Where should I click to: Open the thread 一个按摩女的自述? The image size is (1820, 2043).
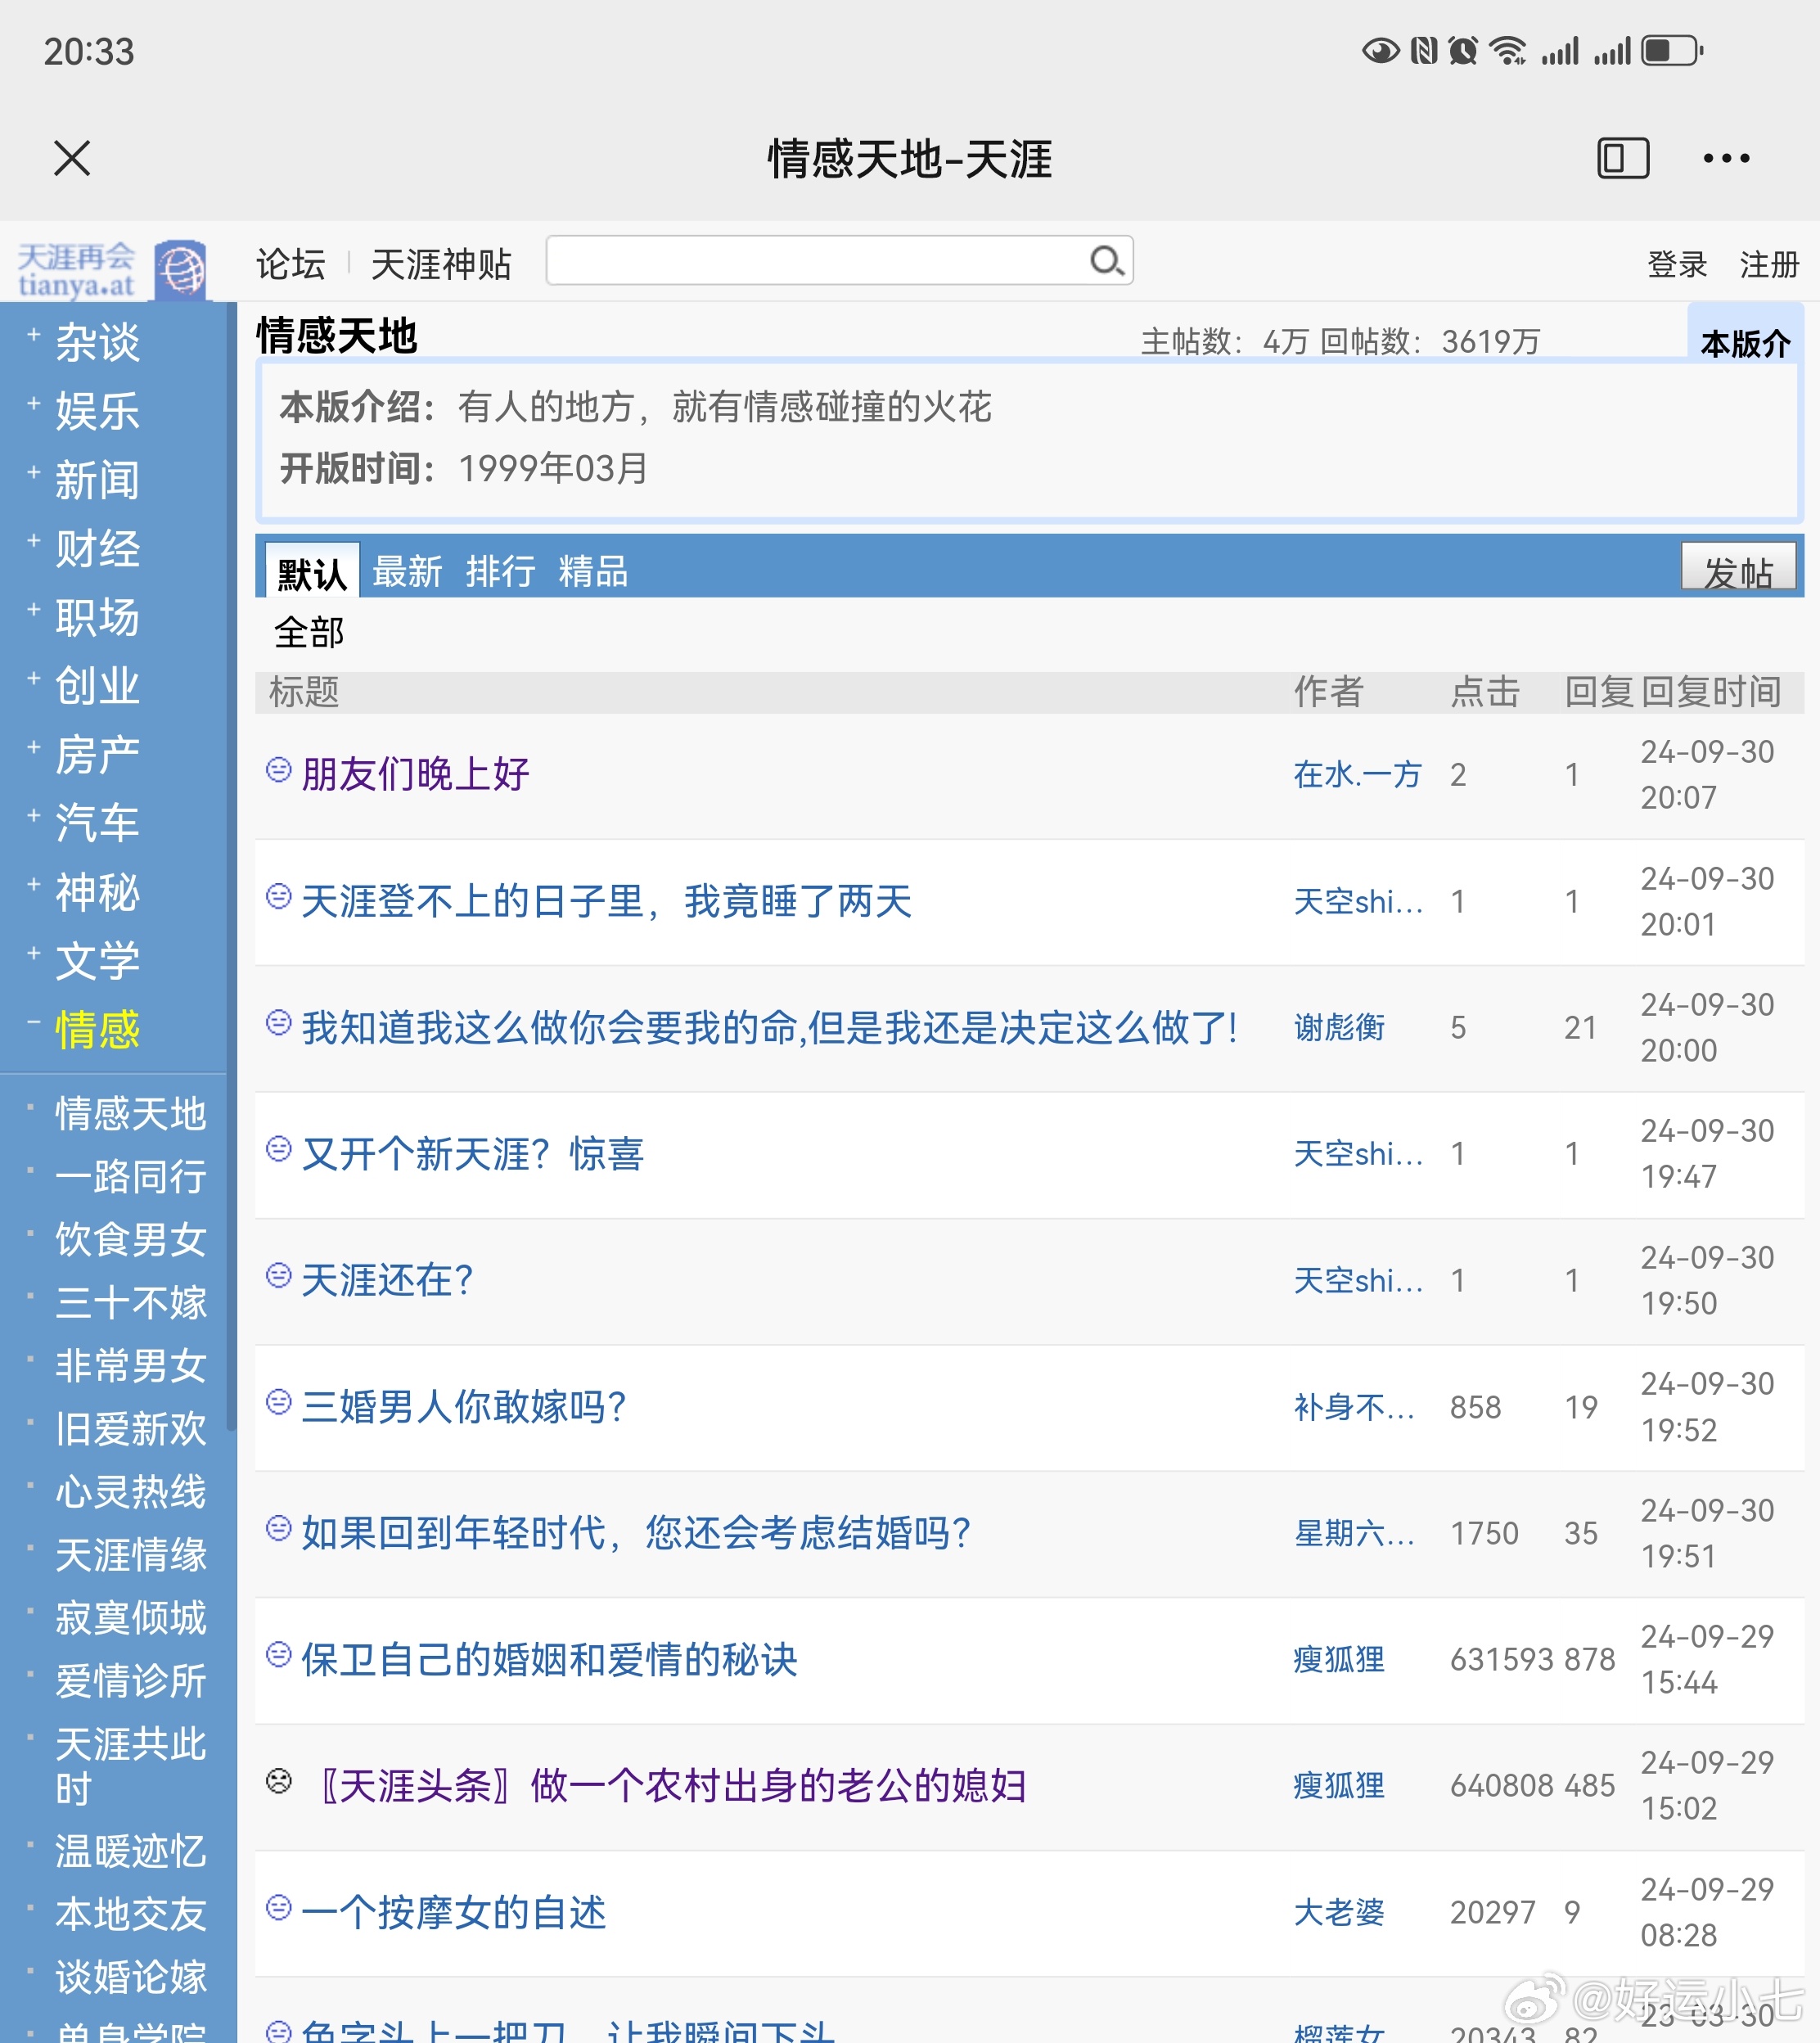[455, 1911]
